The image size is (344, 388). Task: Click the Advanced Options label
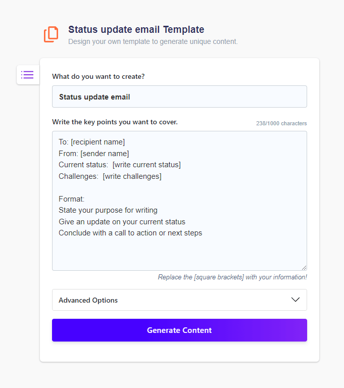[88, 300]
